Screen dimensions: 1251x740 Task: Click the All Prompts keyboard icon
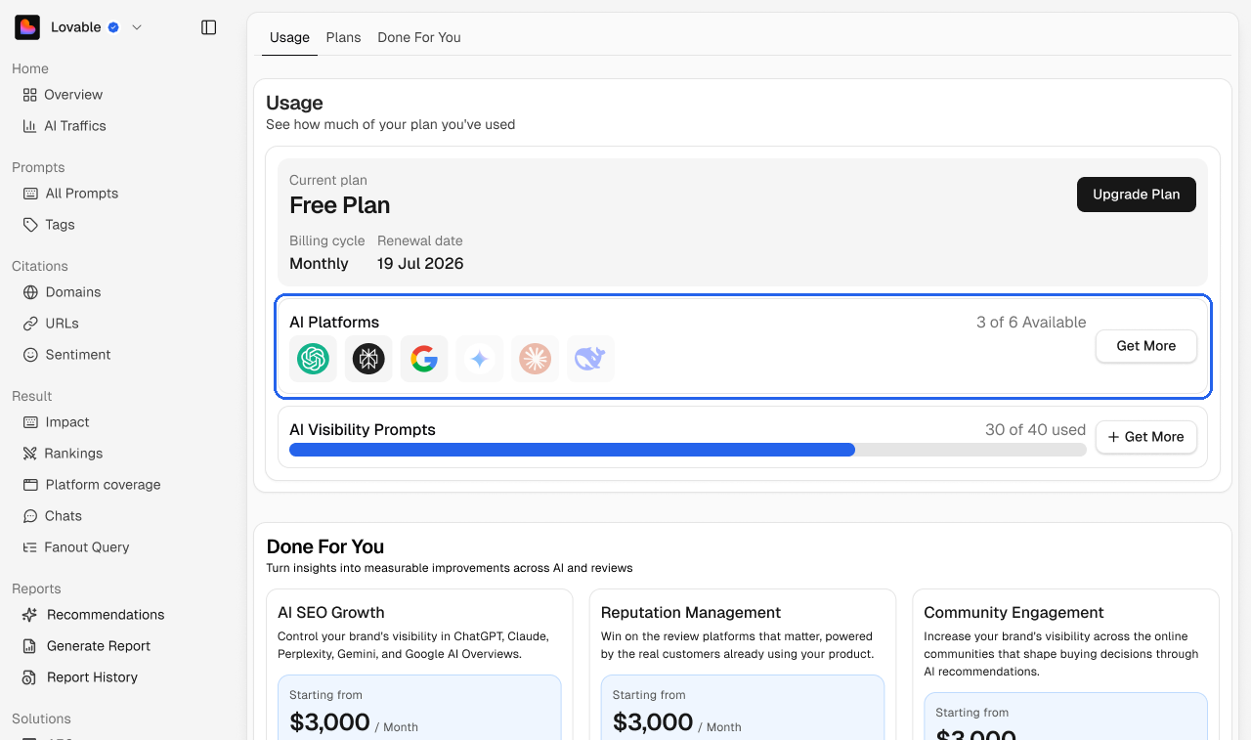(x=30, y=194)
